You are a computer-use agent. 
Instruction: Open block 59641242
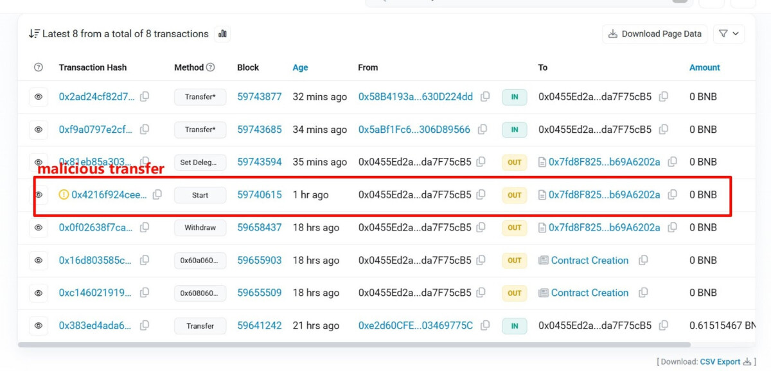260,325
